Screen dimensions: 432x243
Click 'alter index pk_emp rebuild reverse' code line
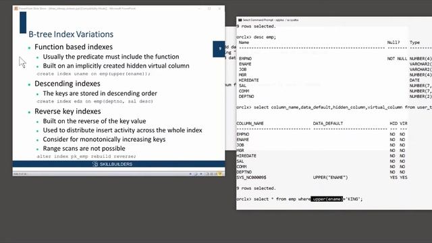click(86, 157)
